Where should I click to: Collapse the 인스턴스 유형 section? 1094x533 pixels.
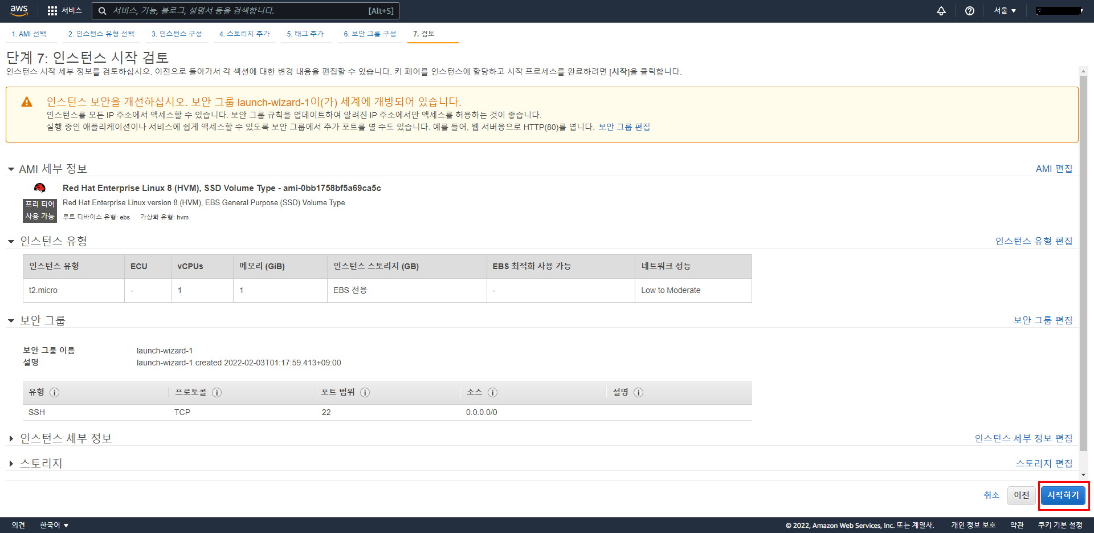coord(11,242)
